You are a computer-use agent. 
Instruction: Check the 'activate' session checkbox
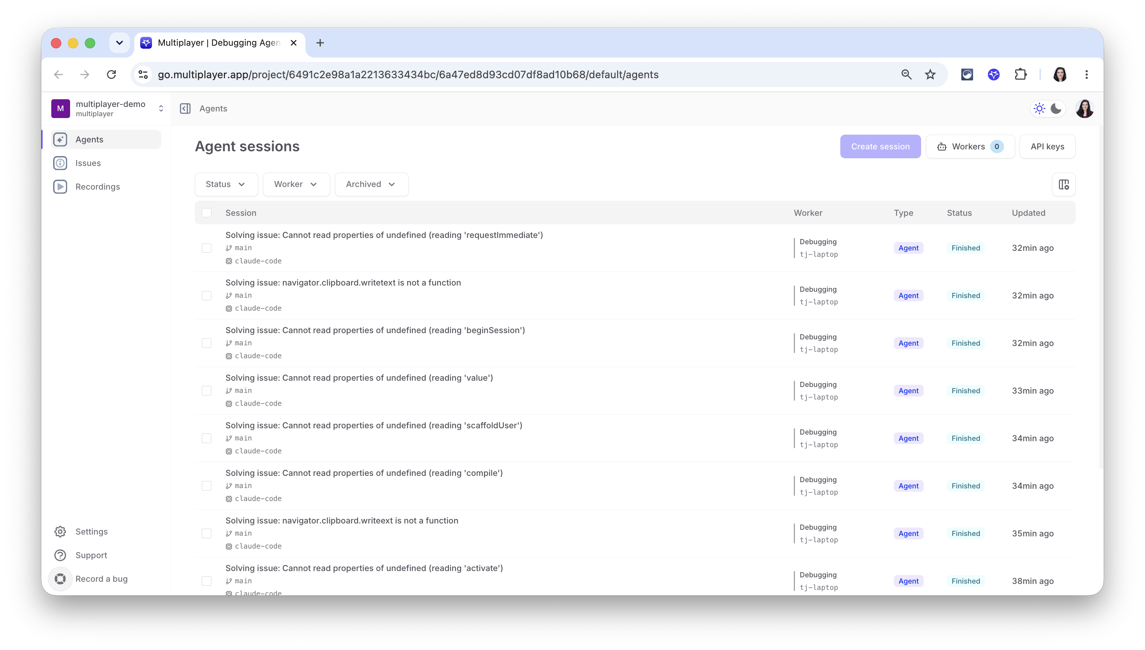point(207,581)
